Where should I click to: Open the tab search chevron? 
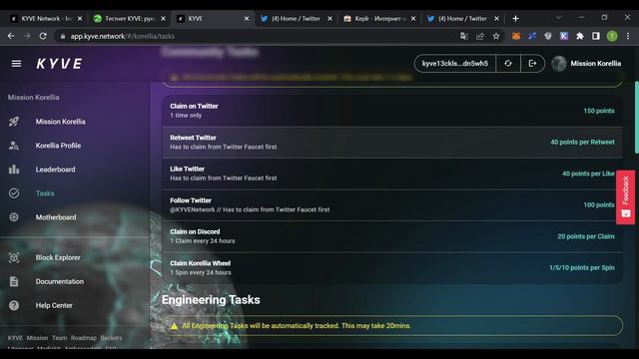[x=559, y=18]
